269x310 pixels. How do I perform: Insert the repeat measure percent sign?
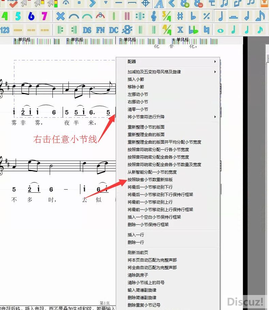pos(206,16)
